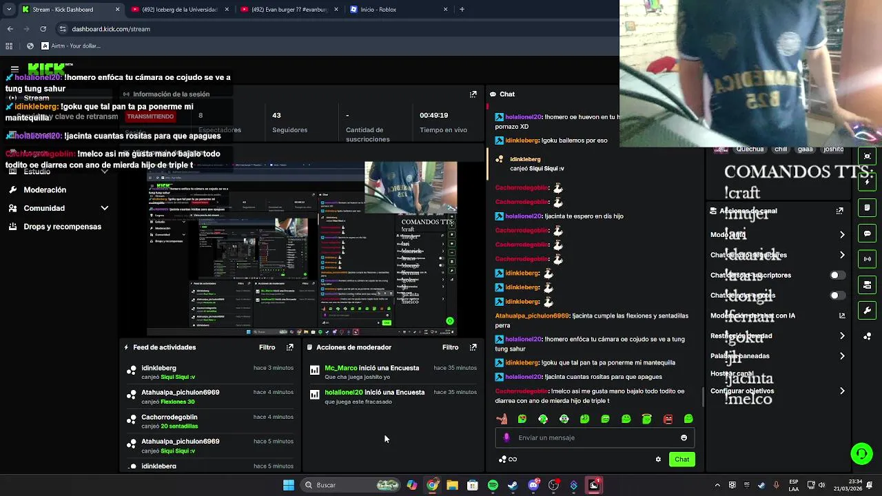Click the broadcast signal icon in right sidebar

(868, 259)
